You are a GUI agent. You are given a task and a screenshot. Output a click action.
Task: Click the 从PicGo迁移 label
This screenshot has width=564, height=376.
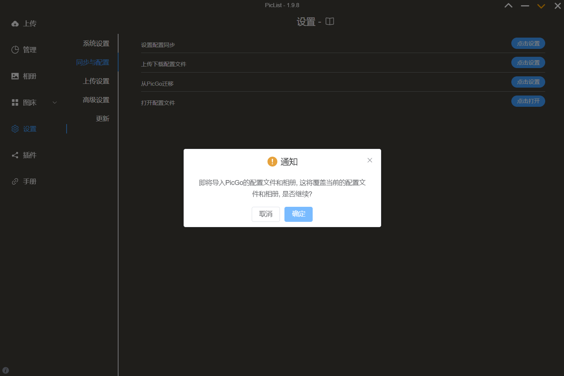[157, 84]
